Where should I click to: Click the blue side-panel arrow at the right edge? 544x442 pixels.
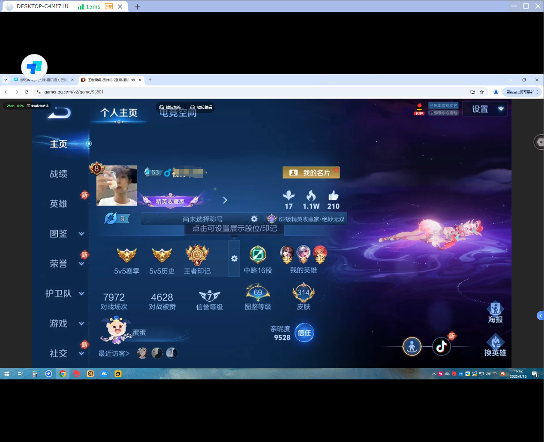pyautogui.click(x=540, y=316)
